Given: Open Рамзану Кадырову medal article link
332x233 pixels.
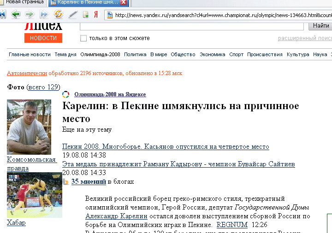Looking at the screenshot, I should (x=178, y=164).
